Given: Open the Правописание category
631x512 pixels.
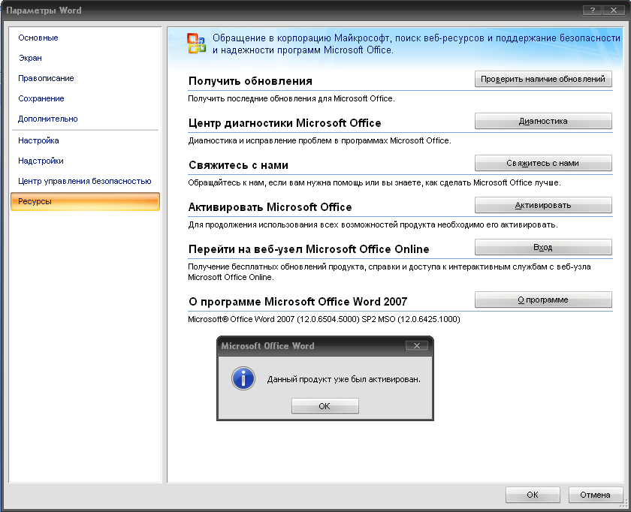Looking at the screenshot, I should coord(46,78).
